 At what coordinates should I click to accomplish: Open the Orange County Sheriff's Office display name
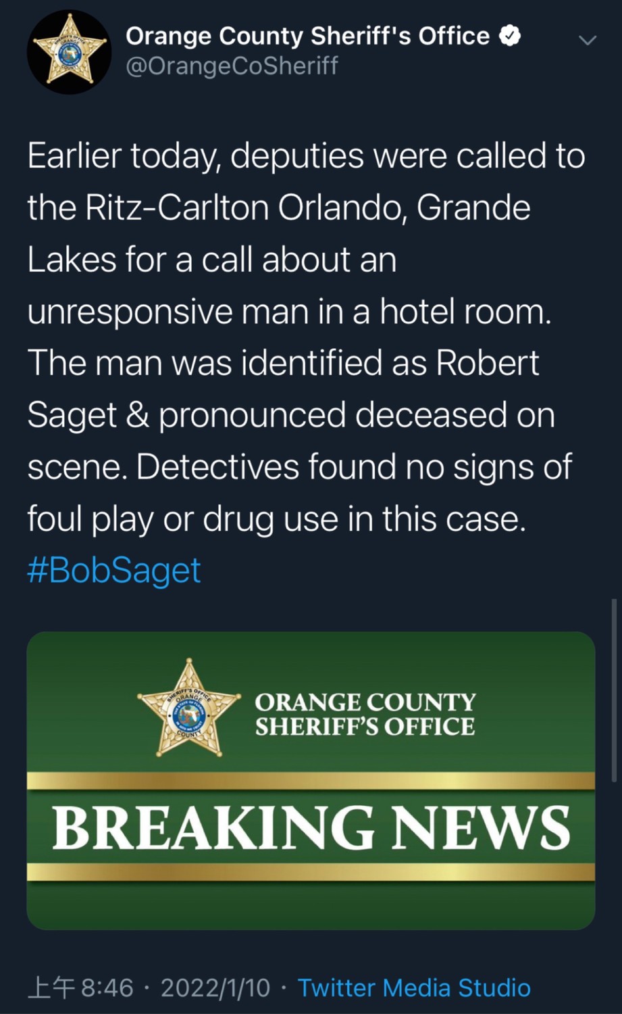tap(307, 36)
